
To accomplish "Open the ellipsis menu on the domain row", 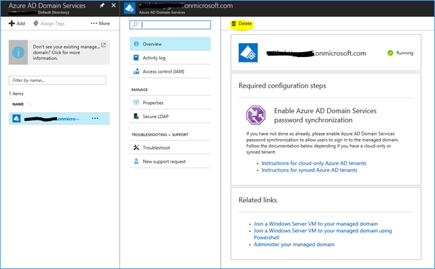I will click(x=95, y=118).
